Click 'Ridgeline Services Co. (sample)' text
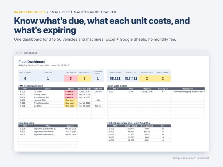Viewport: 223px width, 167px height. (x=34, y=65)
